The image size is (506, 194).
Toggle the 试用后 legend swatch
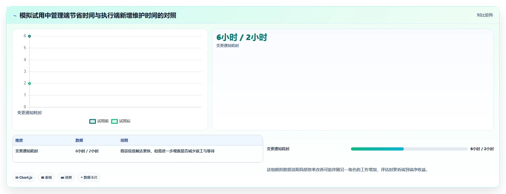(114, 121)
